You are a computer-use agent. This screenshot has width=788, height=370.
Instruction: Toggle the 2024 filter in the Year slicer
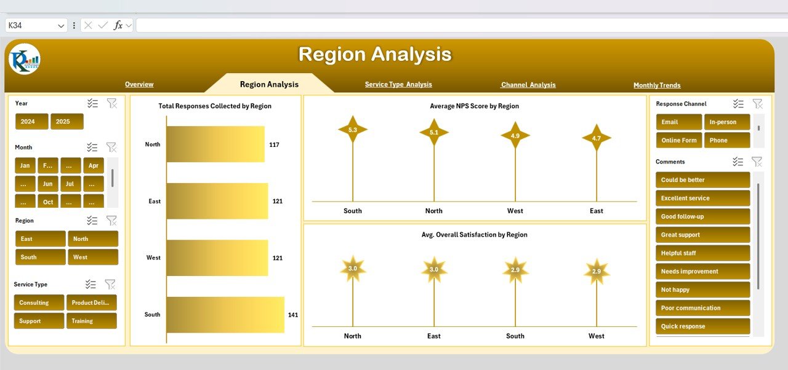pos(31,121)
